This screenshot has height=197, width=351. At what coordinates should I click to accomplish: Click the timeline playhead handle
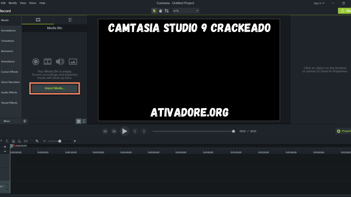click(12, 146)
